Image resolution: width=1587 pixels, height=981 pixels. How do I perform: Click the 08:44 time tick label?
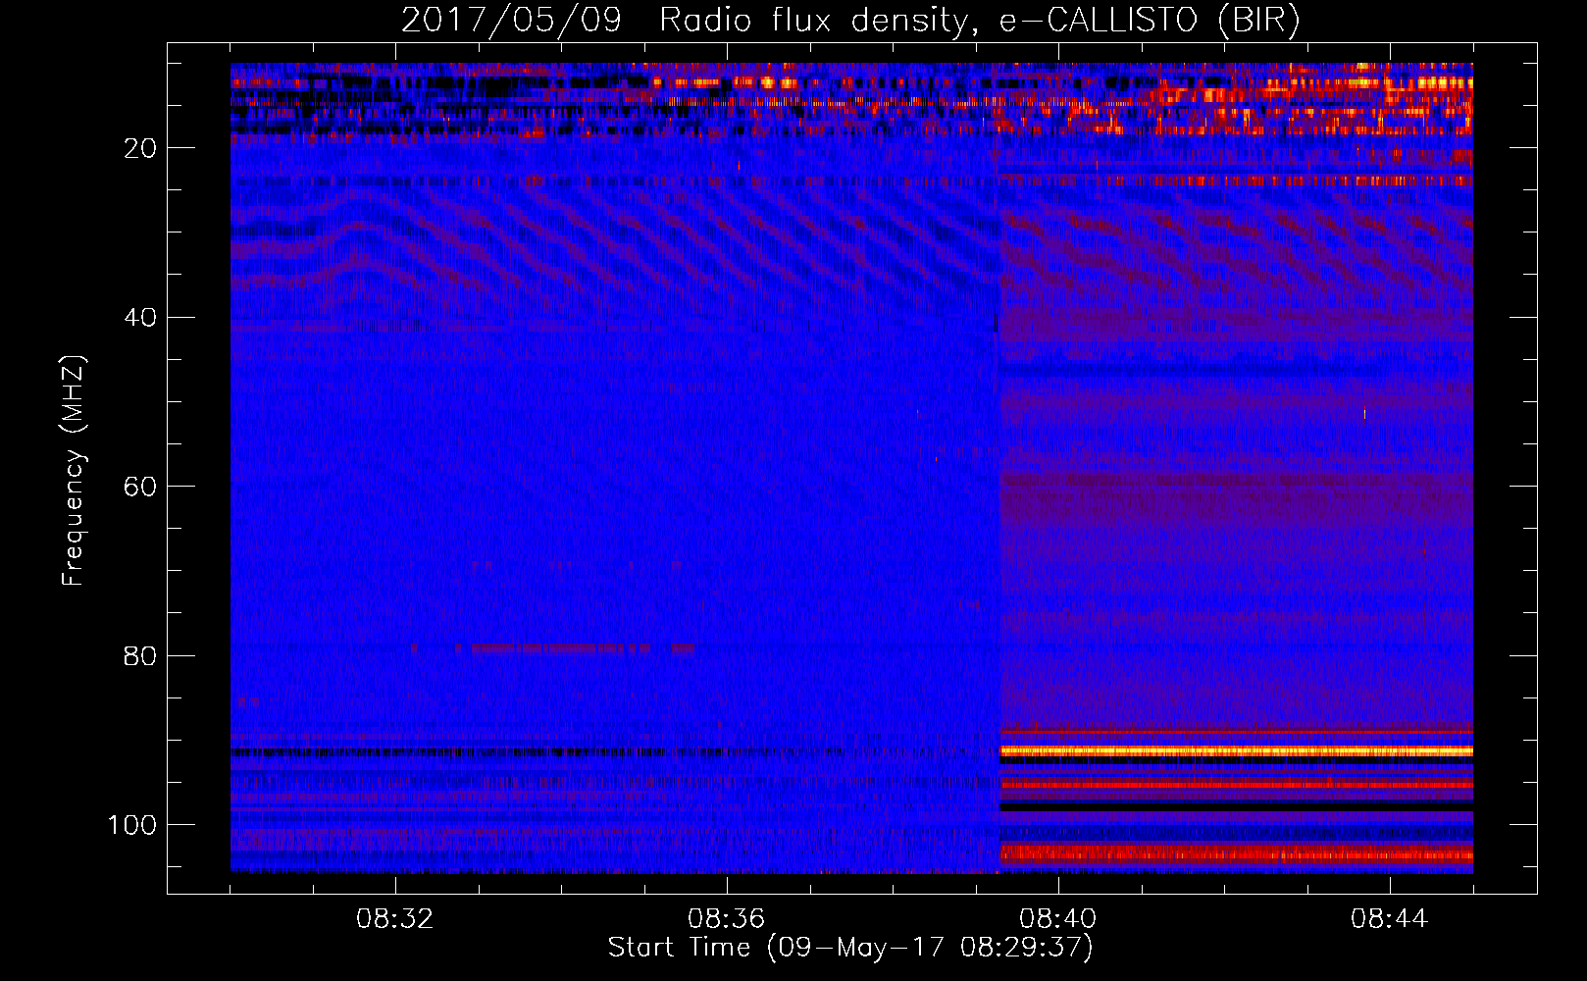tap(1390, 919)
